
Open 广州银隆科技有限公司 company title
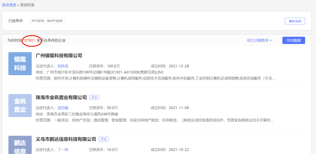tap(59, 56)
